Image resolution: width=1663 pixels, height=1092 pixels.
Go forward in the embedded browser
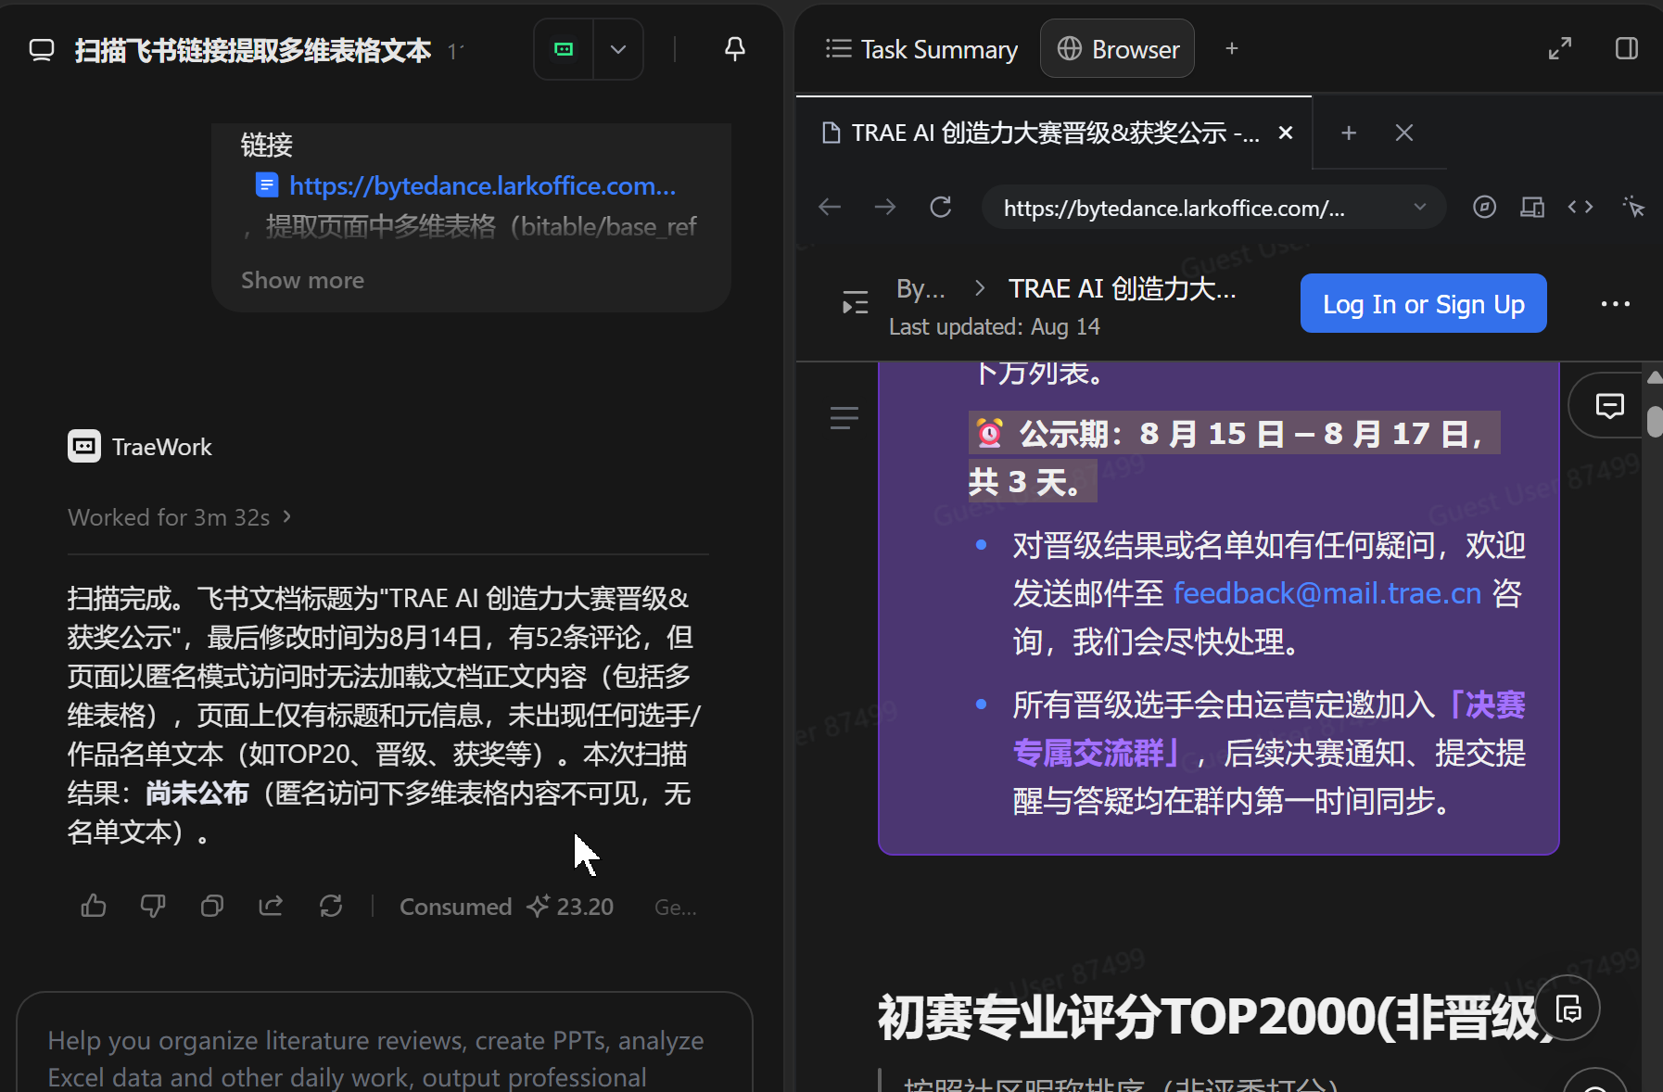tap(885, 207)
